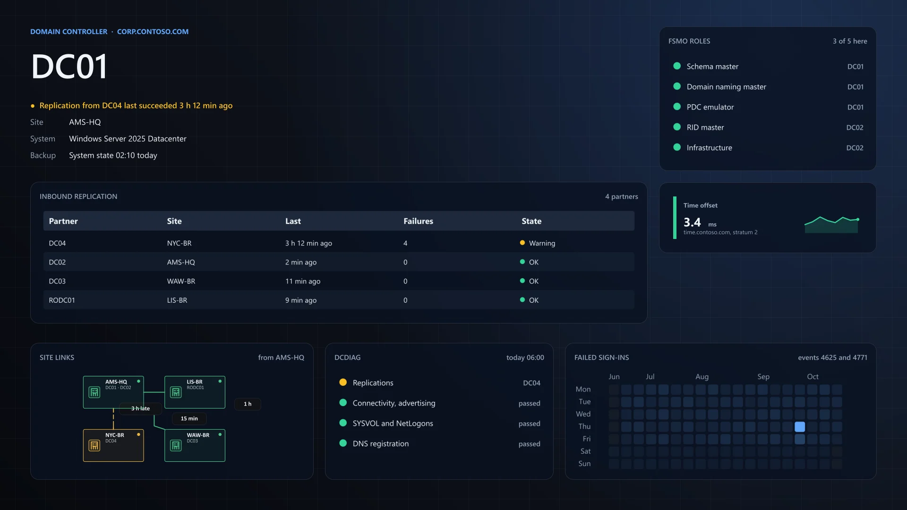Screen dimensions: 907x510
Task: Click the Infrastructure FSMO role label
Action: click(x=709, y=148)
